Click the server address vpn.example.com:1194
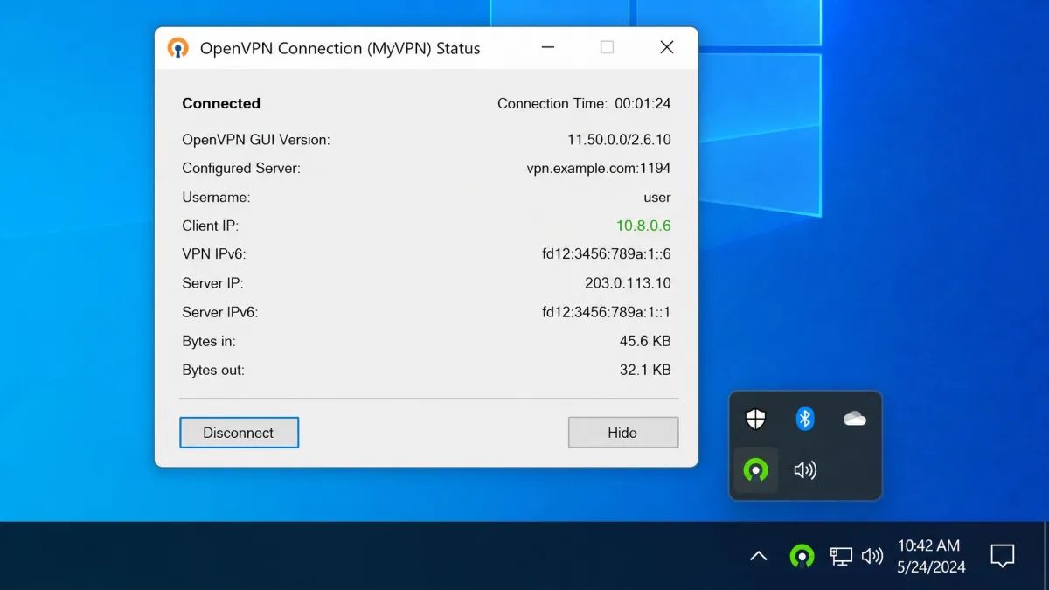Image resolution: width=1049 pixels, height=590 pixels. coord(599,168)
